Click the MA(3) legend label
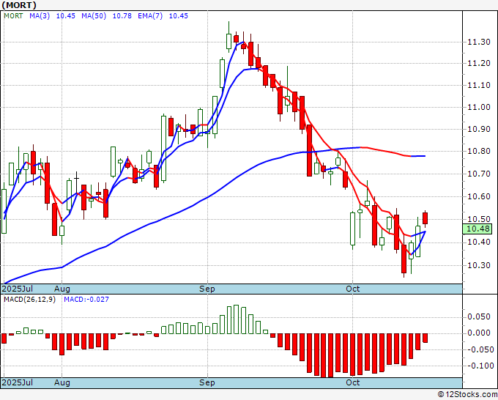 click(40, 16)
